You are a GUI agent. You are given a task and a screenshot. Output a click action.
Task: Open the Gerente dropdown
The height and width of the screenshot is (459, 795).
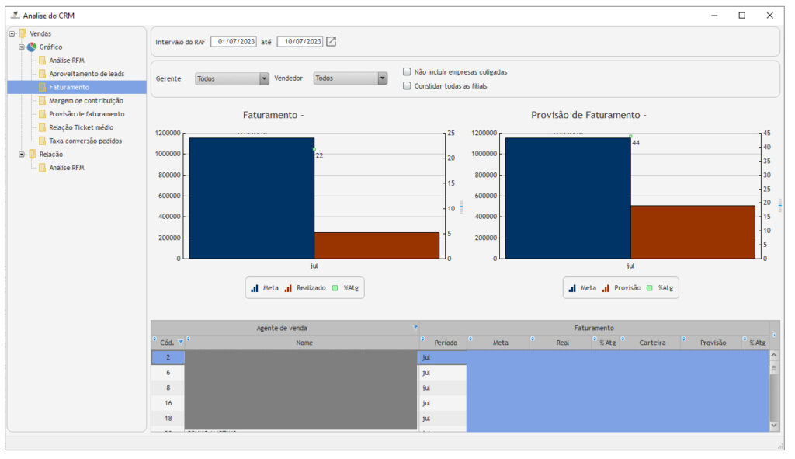[x=264, y=78]
